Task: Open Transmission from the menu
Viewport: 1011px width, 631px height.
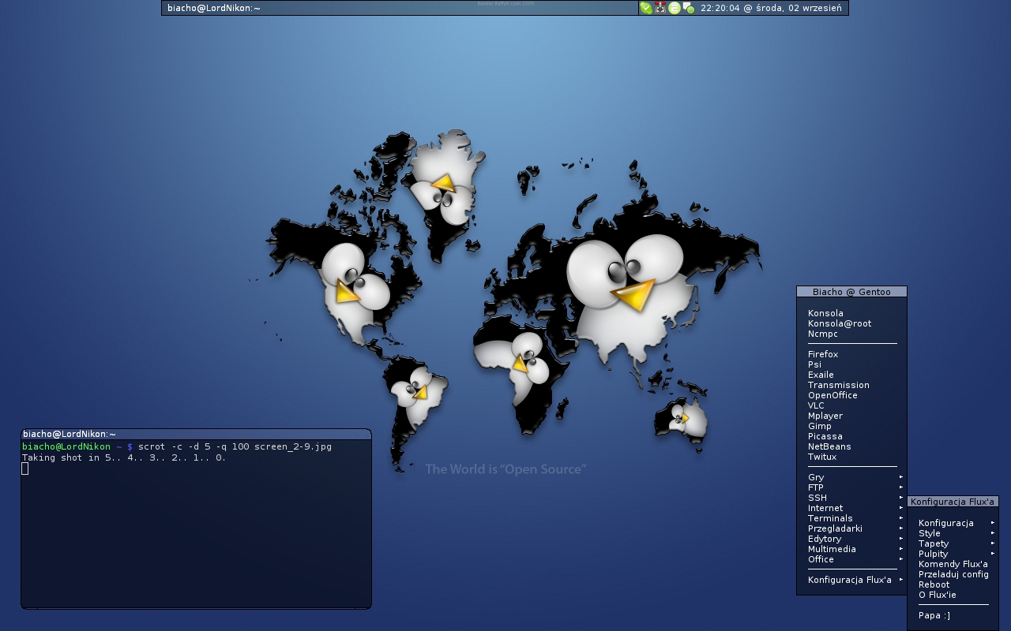Action: coord(851,385)
